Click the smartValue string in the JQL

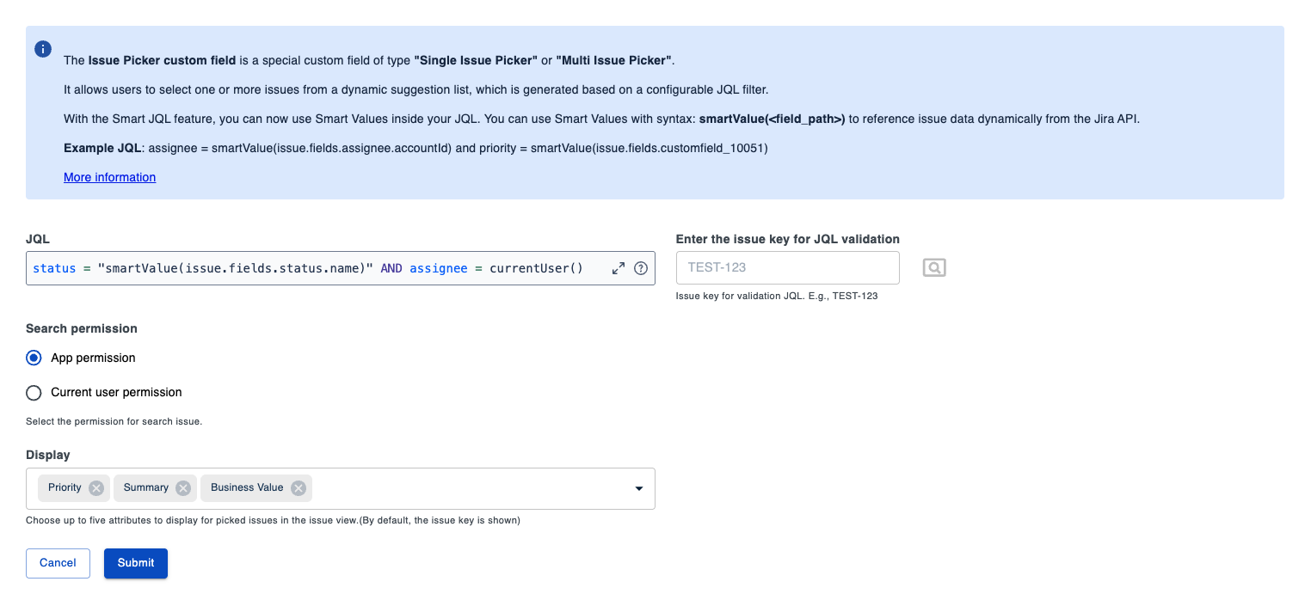point(237,267)
